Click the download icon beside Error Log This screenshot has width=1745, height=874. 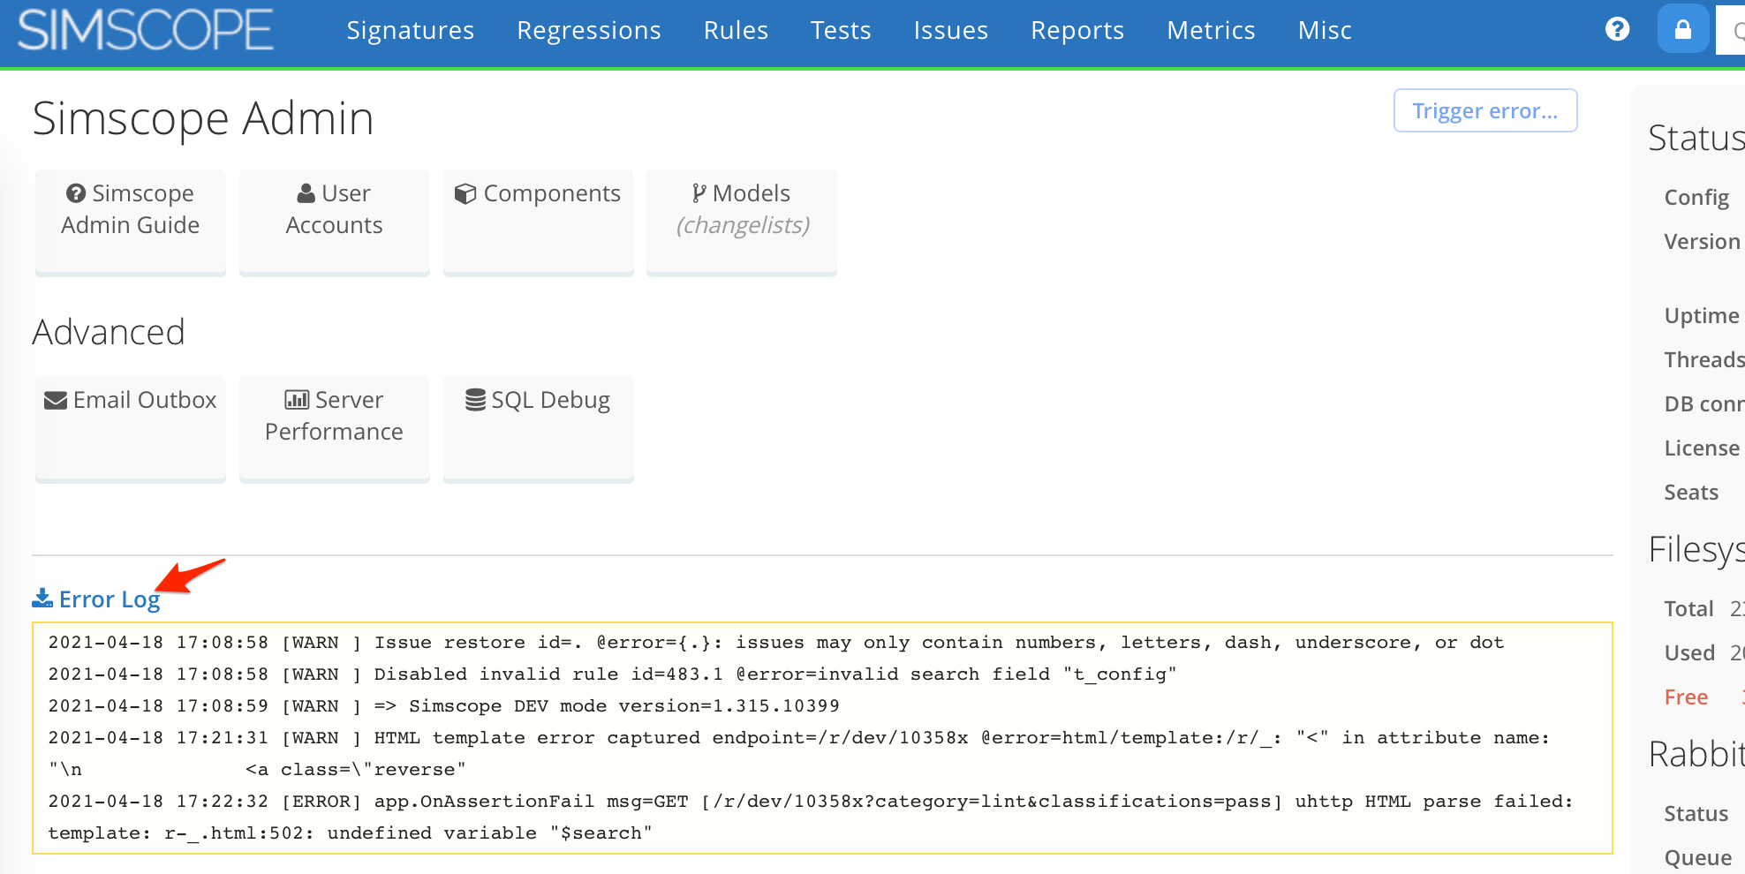(x=42, y=599)
